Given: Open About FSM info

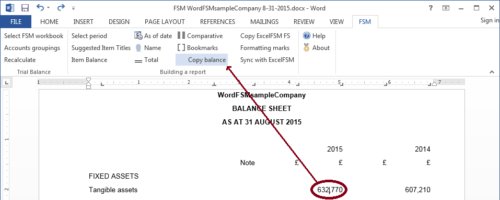Looking at the screenshot, I should coord(316,48).
